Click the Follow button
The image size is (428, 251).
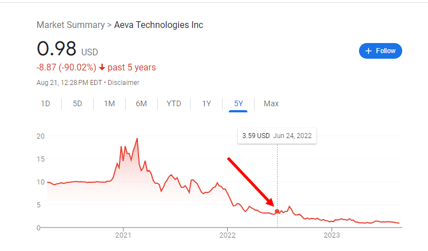click(380, 51)
